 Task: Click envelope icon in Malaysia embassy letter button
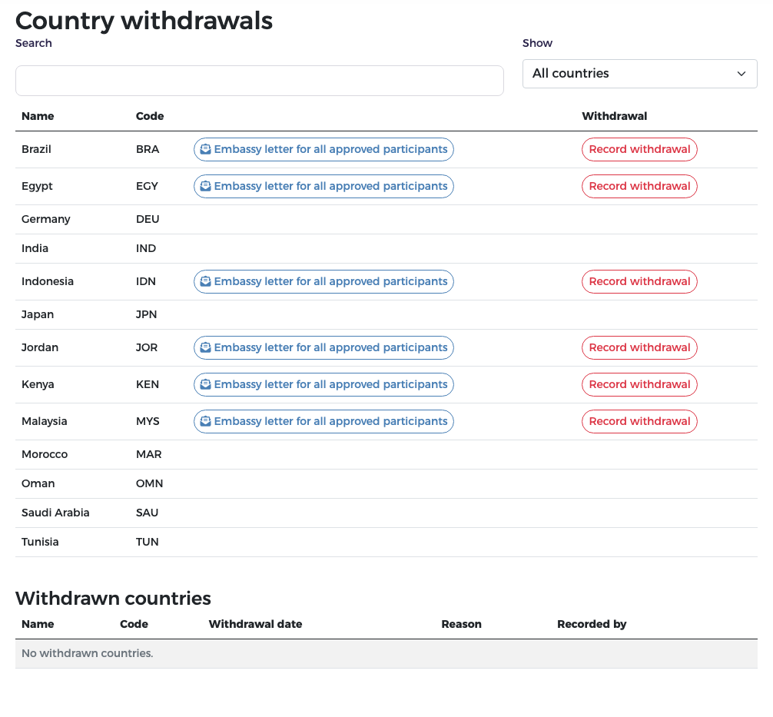[206, 422]
